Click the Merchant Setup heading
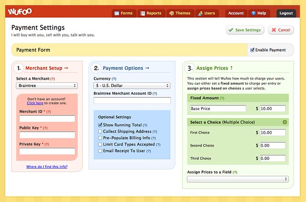The width and height of the screenshot is (306, 202). [47, 68]
